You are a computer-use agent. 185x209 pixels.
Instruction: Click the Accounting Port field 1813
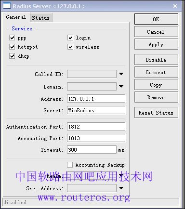(96, 138)
